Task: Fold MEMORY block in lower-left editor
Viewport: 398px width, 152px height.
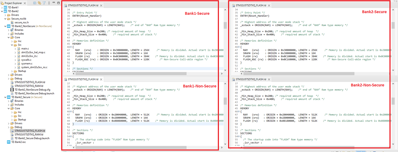Action: 71,112
